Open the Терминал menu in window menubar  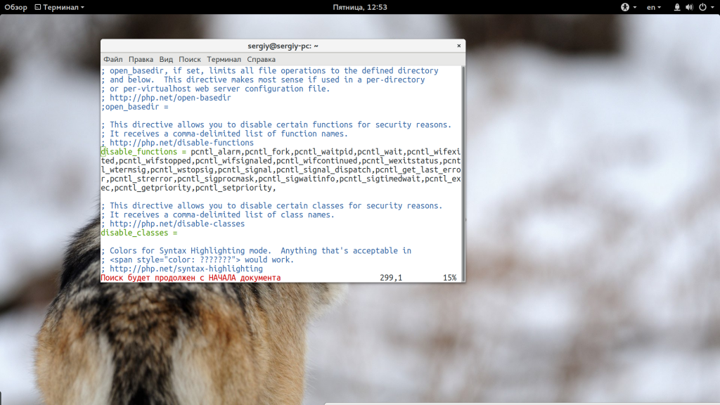coord(224,60)
